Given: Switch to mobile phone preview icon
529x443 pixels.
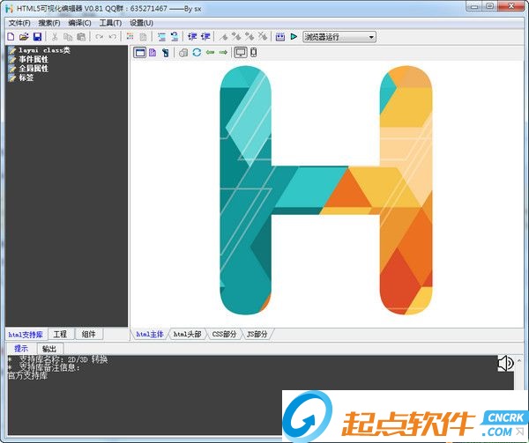Looking at the screenshot, I should (254, 53).
